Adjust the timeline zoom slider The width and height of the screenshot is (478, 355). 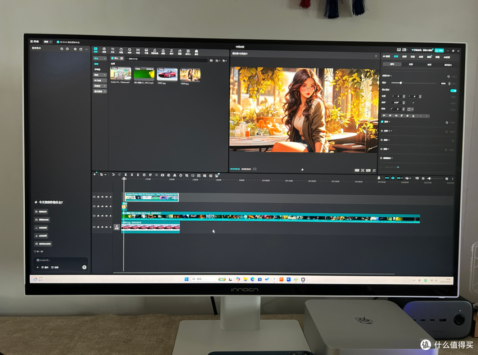tap(435, 178)
